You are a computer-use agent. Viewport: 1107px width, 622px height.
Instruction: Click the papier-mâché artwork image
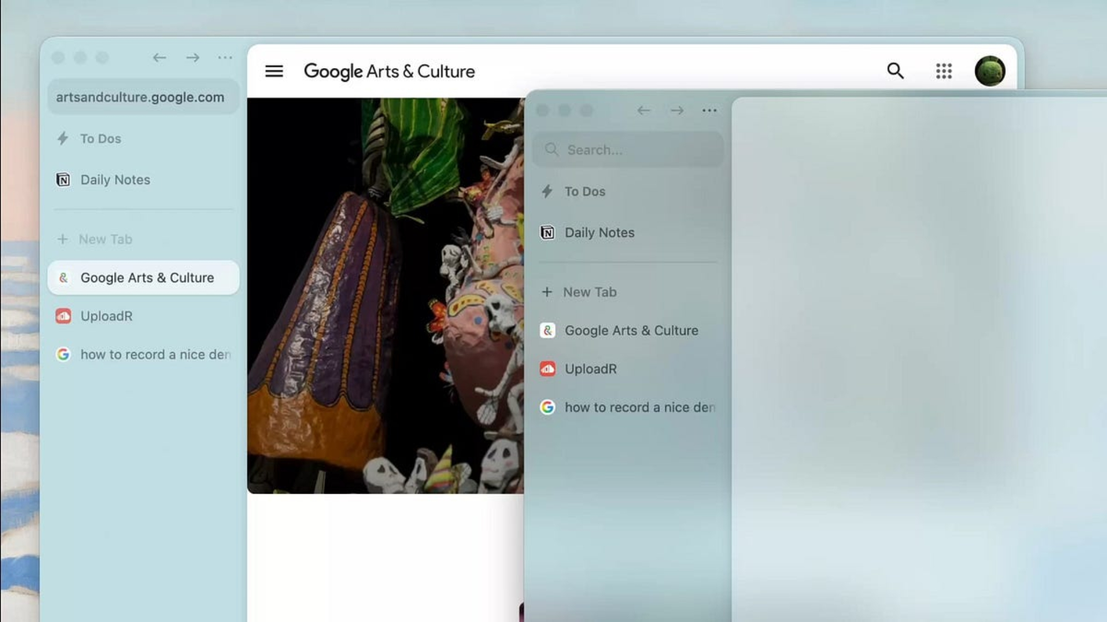(x=385, y=296)
